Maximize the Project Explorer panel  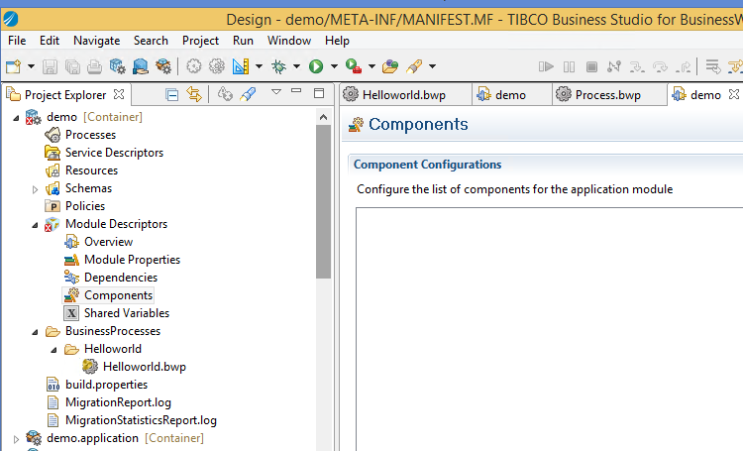(319, 93)
